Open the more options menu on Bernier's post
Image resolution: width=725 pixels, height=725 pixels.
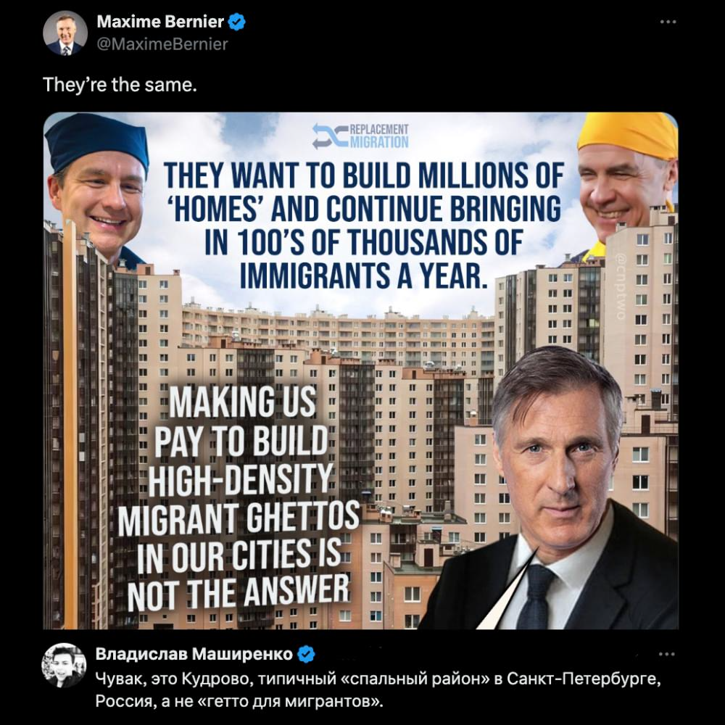tap(668, 22)
